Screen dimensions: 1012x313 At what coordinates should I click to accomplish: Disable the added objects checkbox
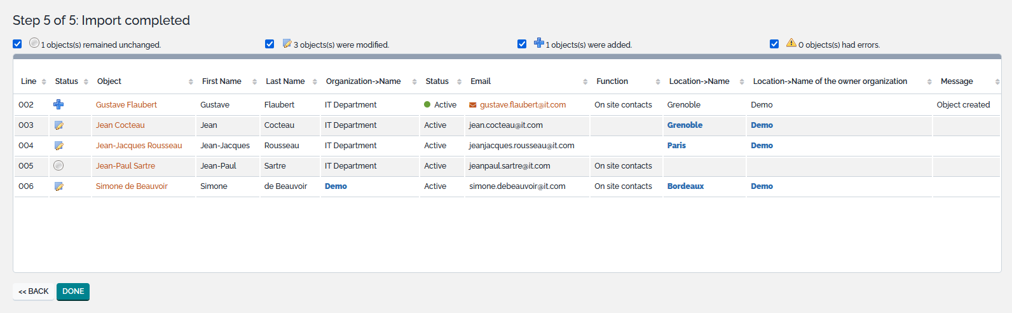(x=522, y=44)
